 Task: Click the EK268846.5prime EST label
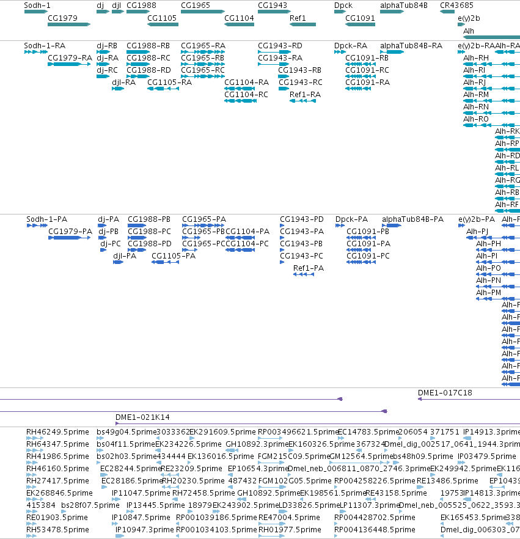point(59,493)
